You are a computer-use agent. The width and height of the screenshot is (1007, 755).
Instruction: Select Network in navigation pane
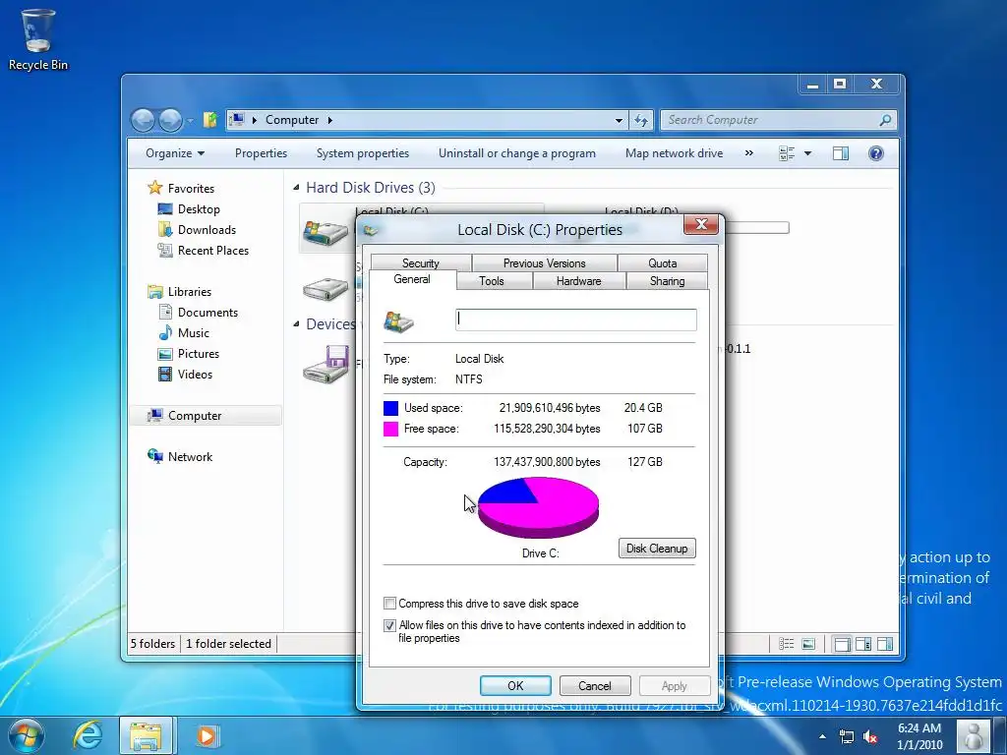tap(190, 456)
